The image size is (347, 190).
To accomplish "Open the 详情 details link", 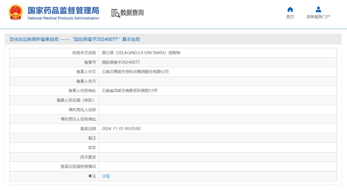I will pos(106,176).
